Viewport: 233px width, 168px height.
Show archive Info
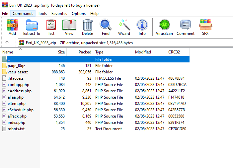[x=142, y=27]
